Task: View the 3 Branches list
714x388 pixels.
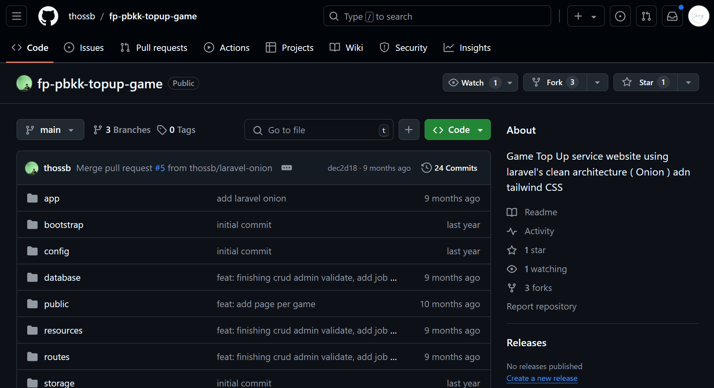Action: [x=122, y=130]
